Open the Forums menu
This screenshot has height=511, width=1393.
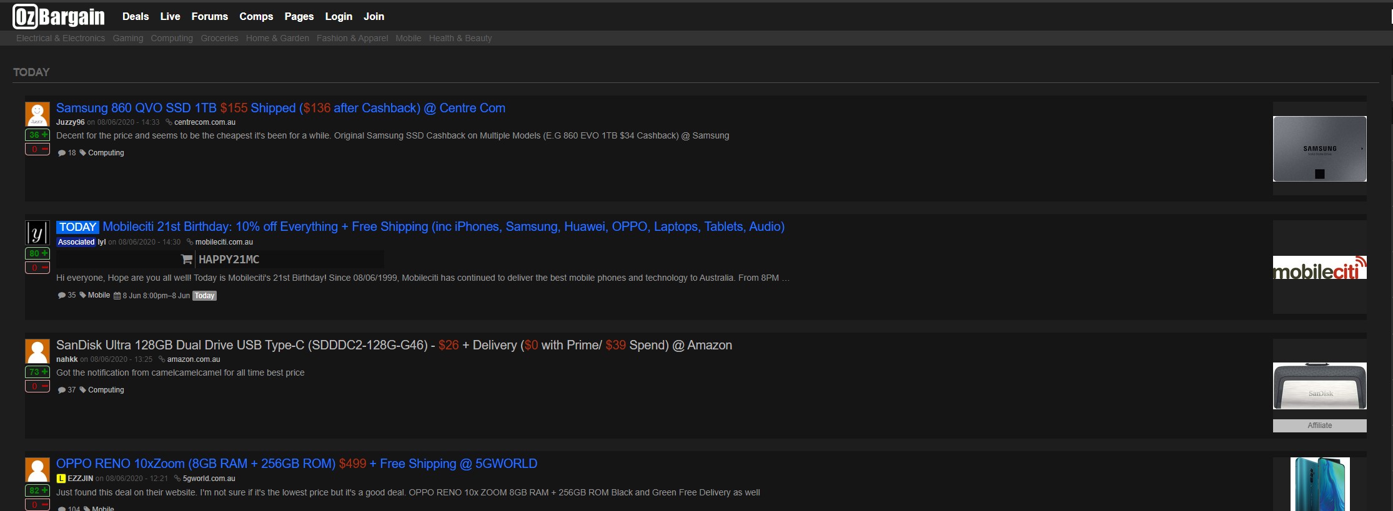point(209,16)
